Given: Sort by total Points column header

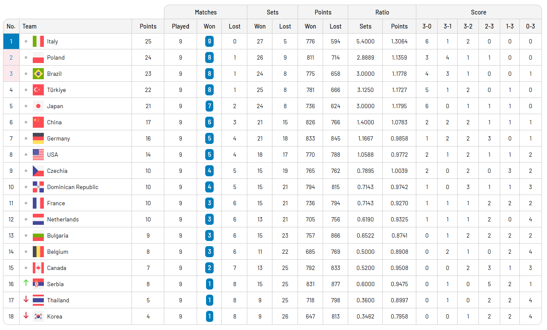Looking at the screenshot, I should click(148, 26).
